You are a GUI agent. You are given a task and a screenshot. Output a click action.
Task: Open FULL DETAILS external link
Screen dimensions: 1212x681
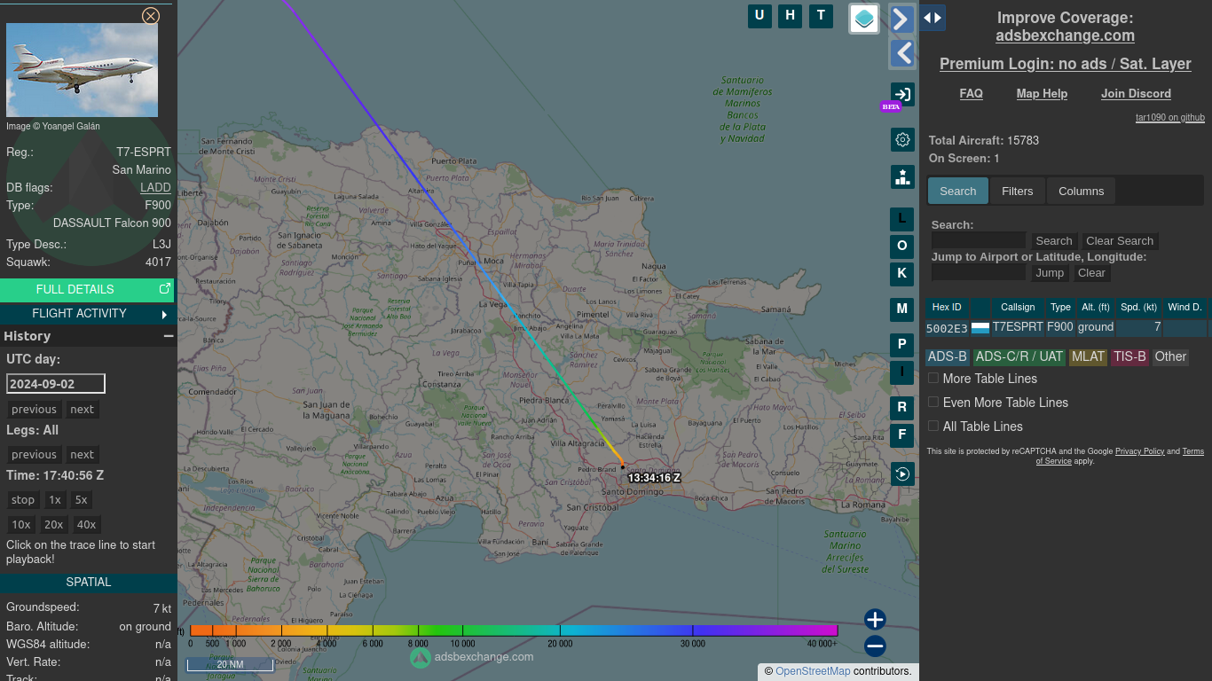[87, 289]
